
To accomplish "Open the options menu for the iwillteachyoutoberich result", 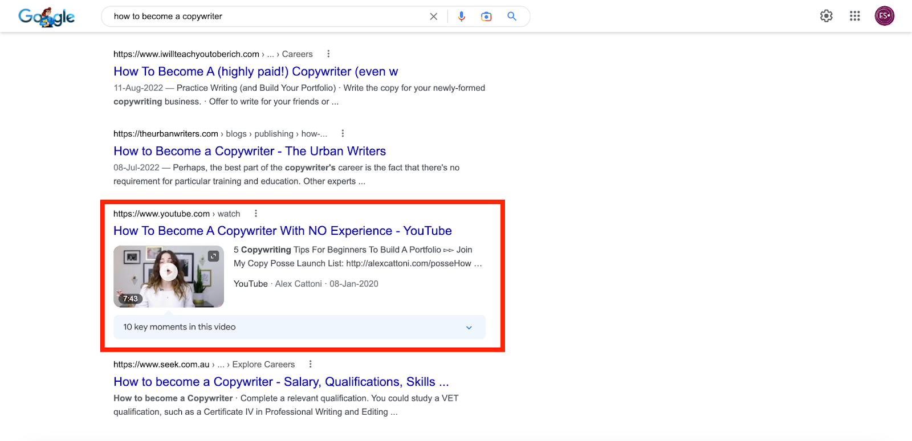I will pos(328,54).
